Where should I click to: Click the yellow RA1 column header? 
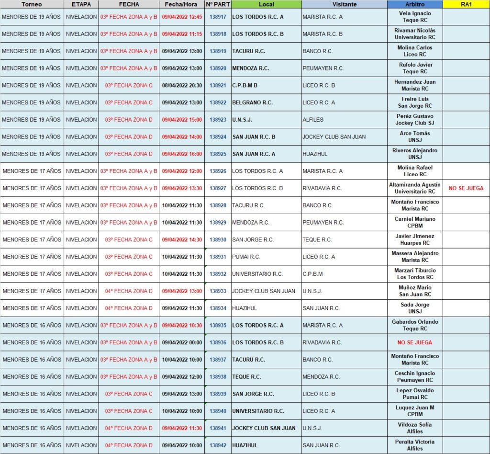click(466, 4)
